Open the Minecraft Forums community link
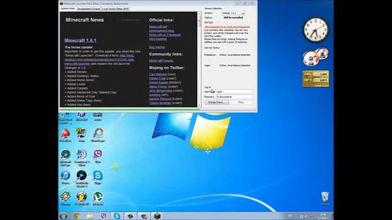This screenshot has width=392, height=220. (161, 61)
